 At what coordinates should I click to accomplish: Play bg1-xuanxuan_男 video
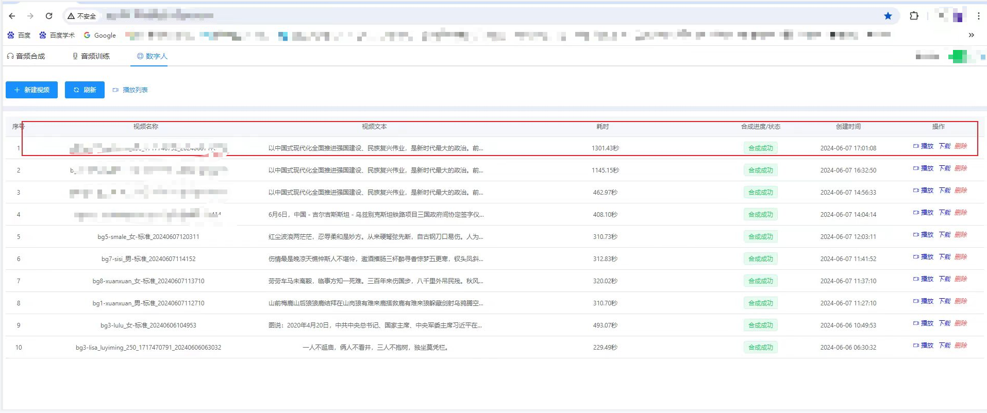[923, 301]
